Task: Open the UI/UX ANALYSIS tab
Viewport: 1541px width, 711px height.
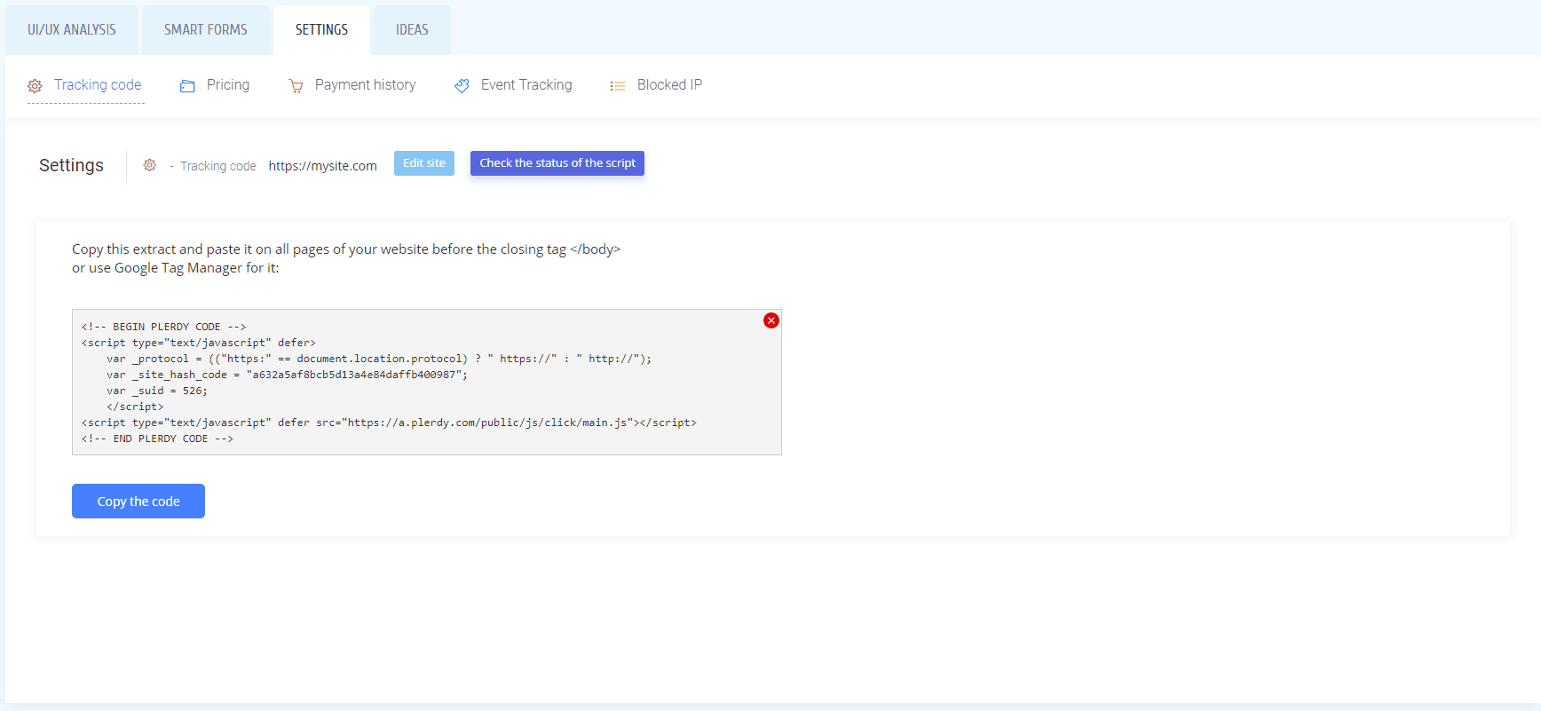Action: 72,30
